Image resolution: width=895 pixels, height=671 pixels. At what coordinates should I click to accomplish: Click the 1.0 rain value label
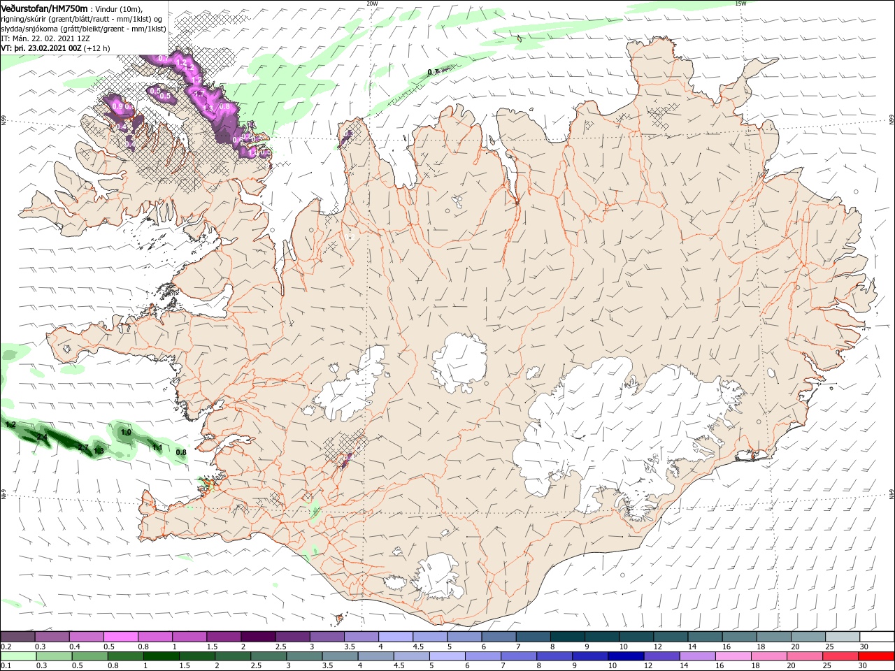126,433
